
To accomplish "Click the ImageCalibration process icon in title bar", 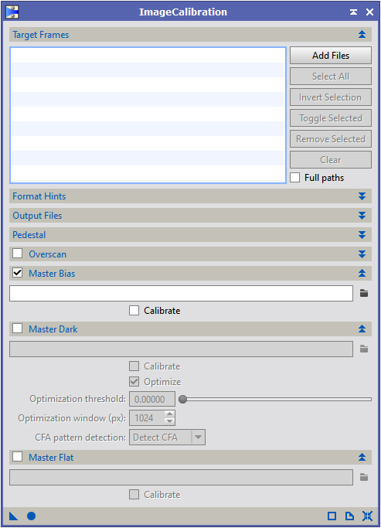I will [x=12, y=12].
